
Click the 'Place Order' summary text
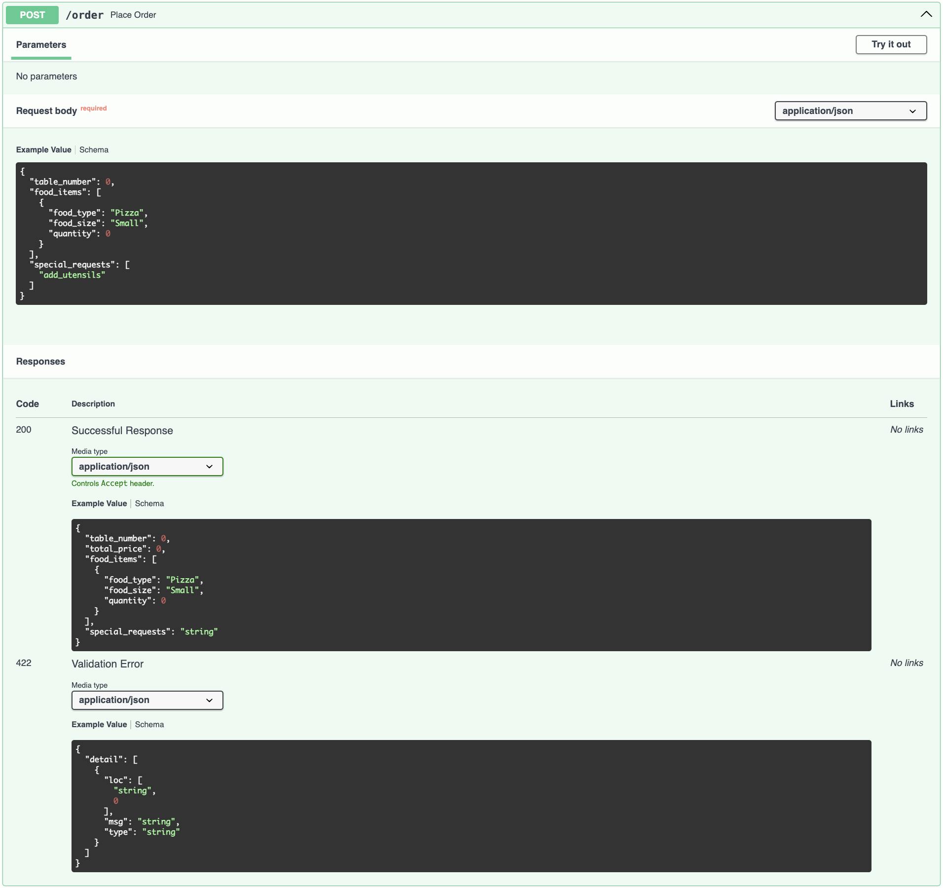133,15
